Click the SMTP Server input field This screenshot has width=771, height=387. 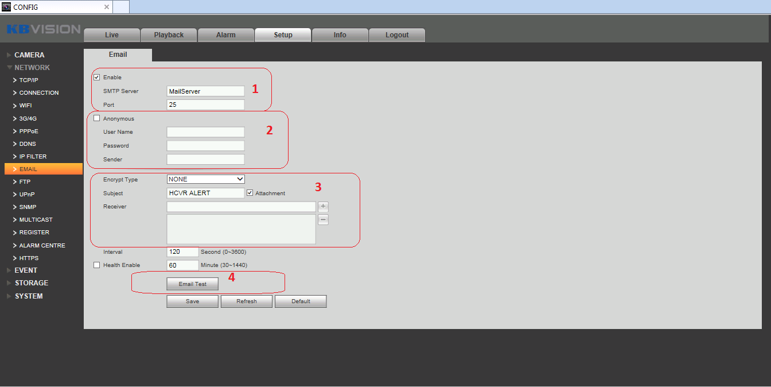pyautogui.click(x=205, y=91)
